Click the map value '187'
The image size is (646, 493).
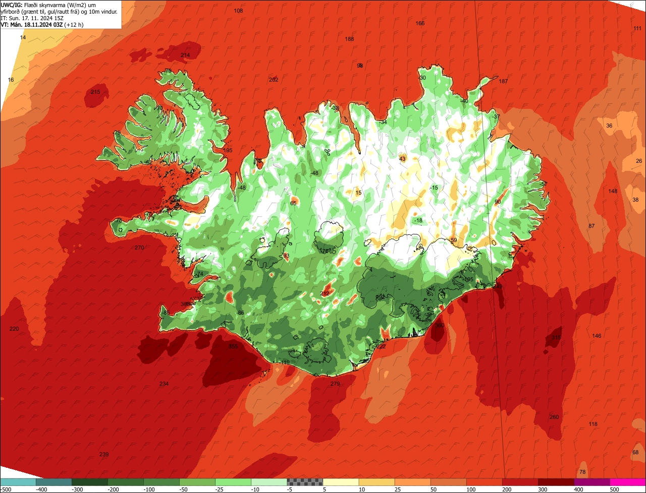(503, 81)
